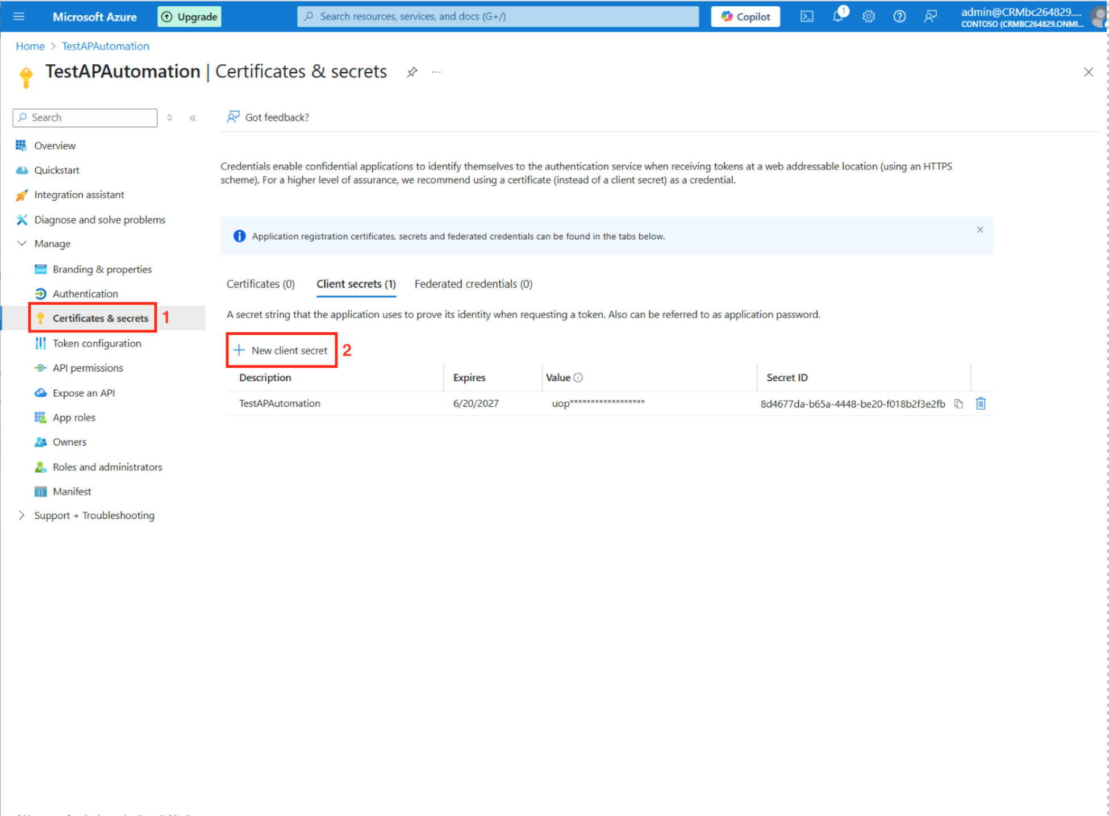
Task: Open Quickstart in sidebar
Action: [57, 170]
